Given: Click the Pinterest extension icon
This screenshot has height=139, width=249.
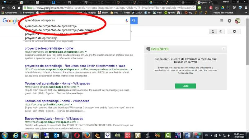Looking at the screenshot, I should (211, 7).
